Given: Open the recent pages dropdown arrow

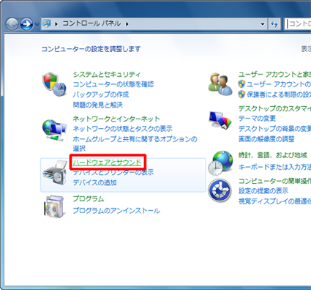Looking at the screenshot, I should coord(37,24).
